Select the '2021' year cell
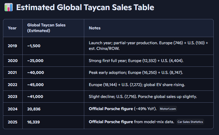The width and height of the screenshot is (219, 135). coord(12,73)
